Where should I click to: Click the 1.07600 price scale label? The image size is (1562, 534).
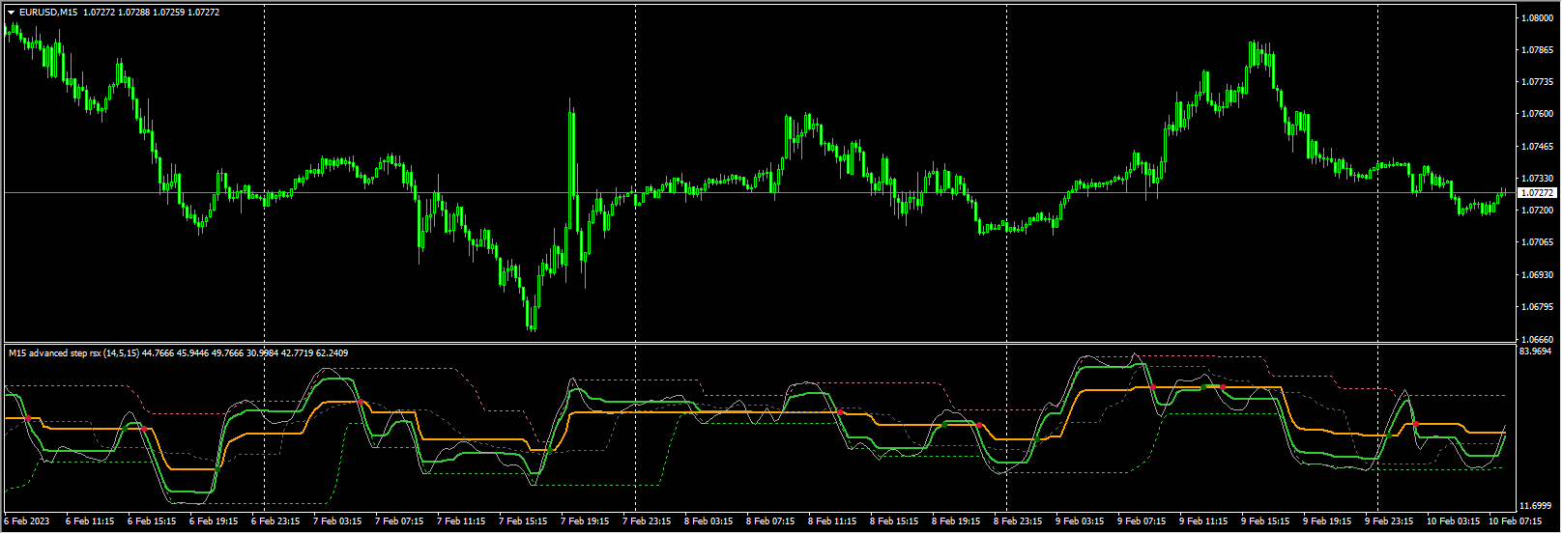point(1537,114)
